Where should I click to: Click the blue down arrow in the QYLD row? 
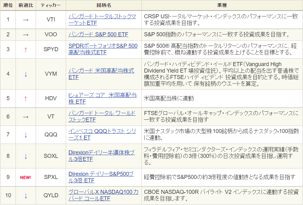pyautogui.click(x=26, y=196)
